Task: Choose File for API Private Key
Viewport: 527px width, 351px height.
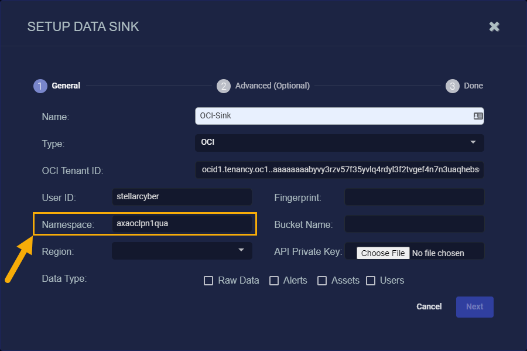Action: pyautogui.click(x=383, y=253)
